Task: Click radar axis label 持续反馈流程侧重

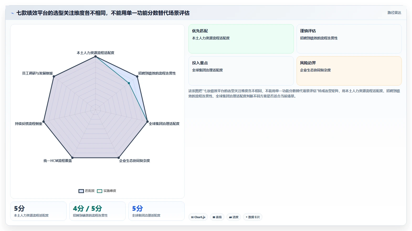Action: [x=29, y=124]
